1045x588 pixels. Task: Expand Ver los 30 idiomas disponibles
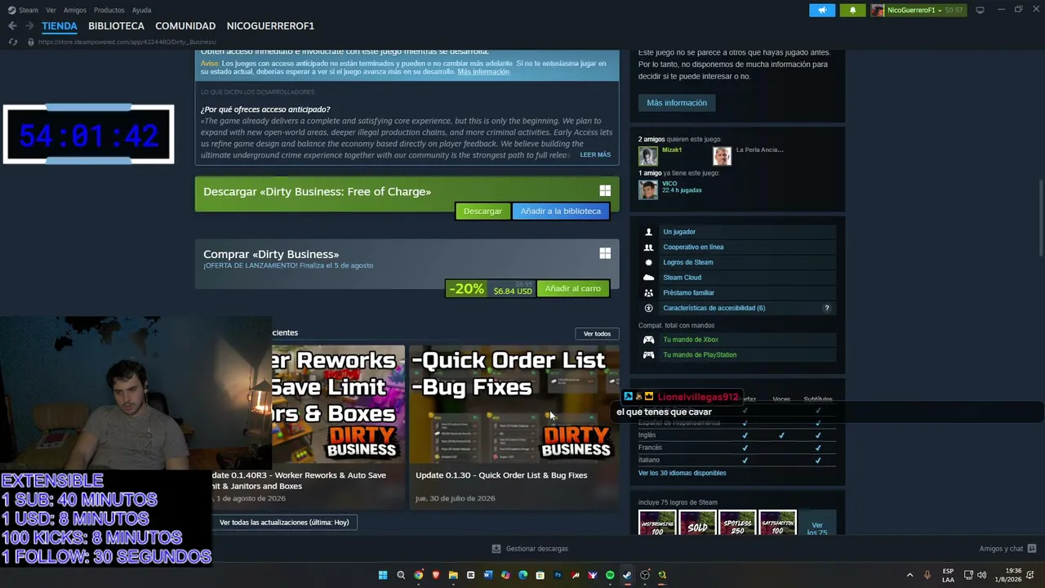682,473
